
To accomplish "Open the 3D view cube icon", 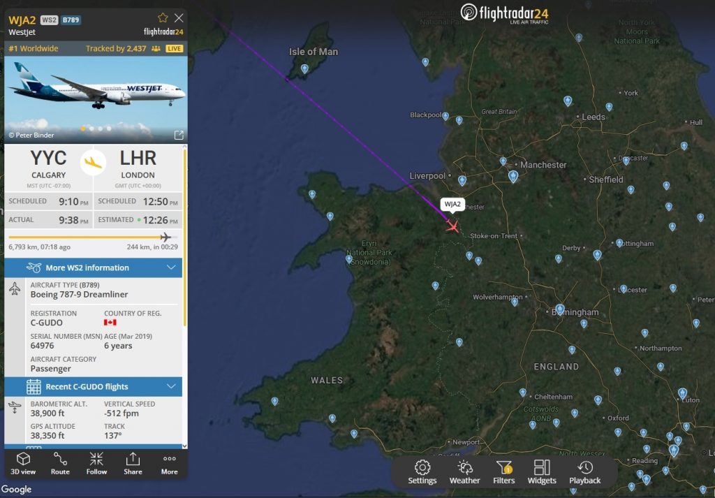I will click(x=23, y=463).
